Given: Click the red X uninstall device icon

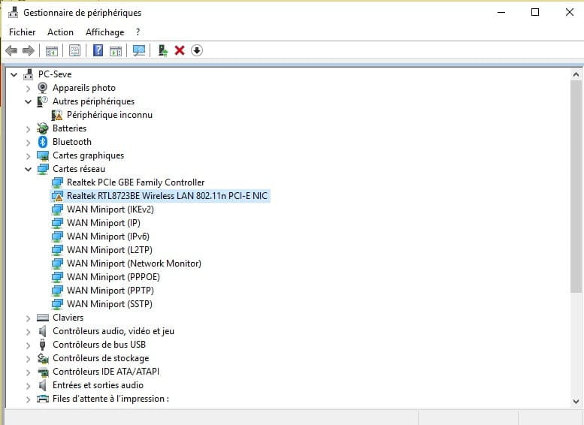Looking at the screenshot, I should [180, 50].
